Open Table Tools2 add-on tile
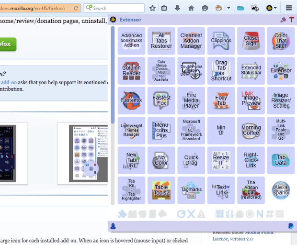297x245 pixels. point(161,190)
